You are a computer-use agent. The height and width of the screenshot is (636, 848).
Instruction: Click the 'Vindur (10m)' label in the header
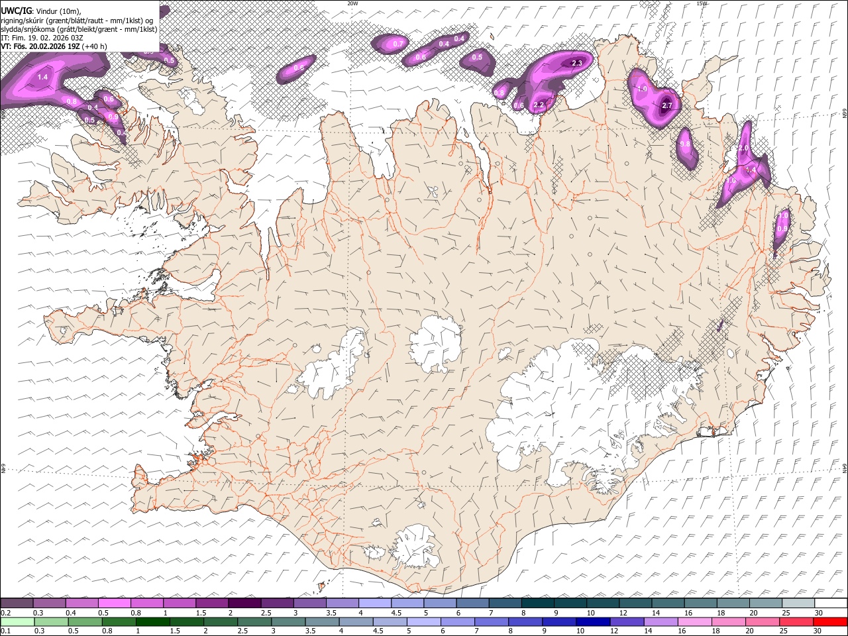[x=58, y=11]
